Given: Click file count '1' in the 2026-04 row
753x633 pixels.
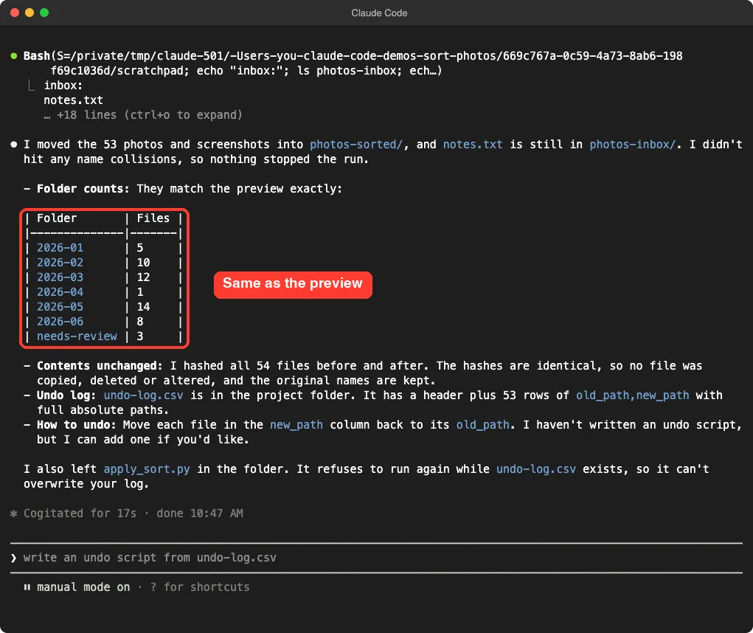Looking at the screenshot, I should pos(139,292).
